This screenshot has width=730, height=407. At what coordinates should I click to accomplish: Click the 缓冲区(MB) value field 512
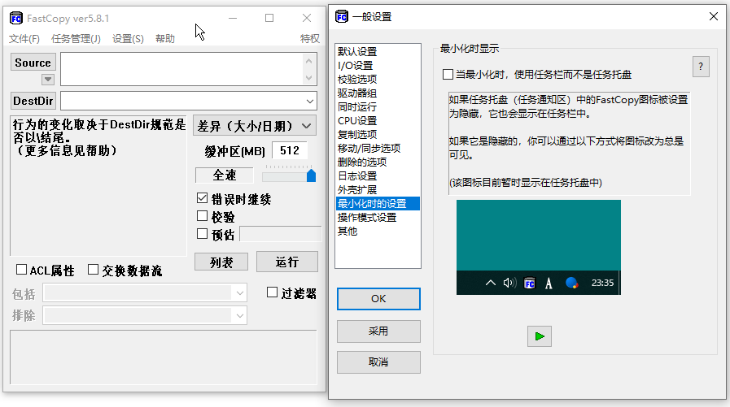pyautogui.click(x=289, y=150)
